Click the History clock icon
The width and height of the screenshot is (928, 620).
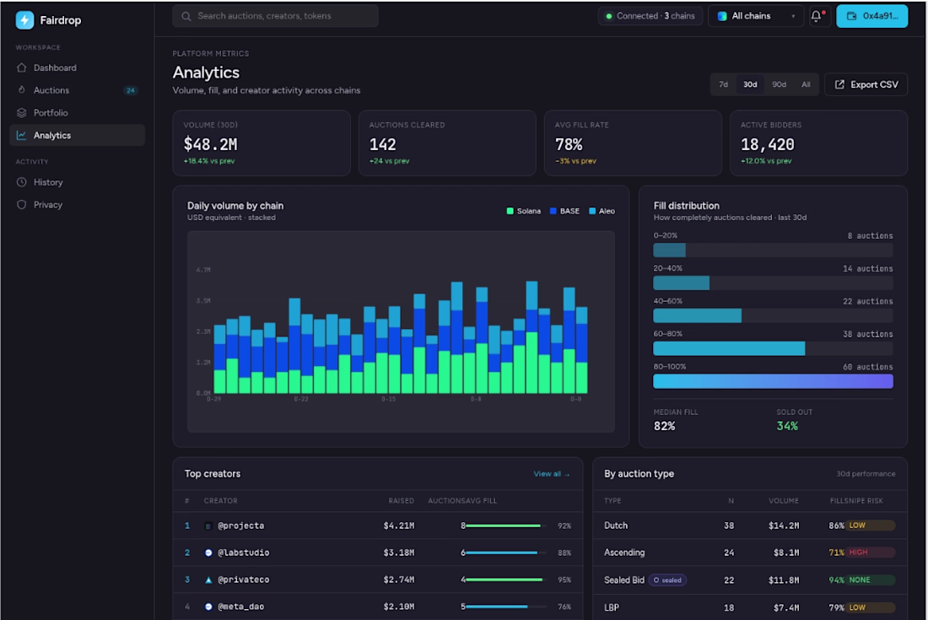point(22,182)
